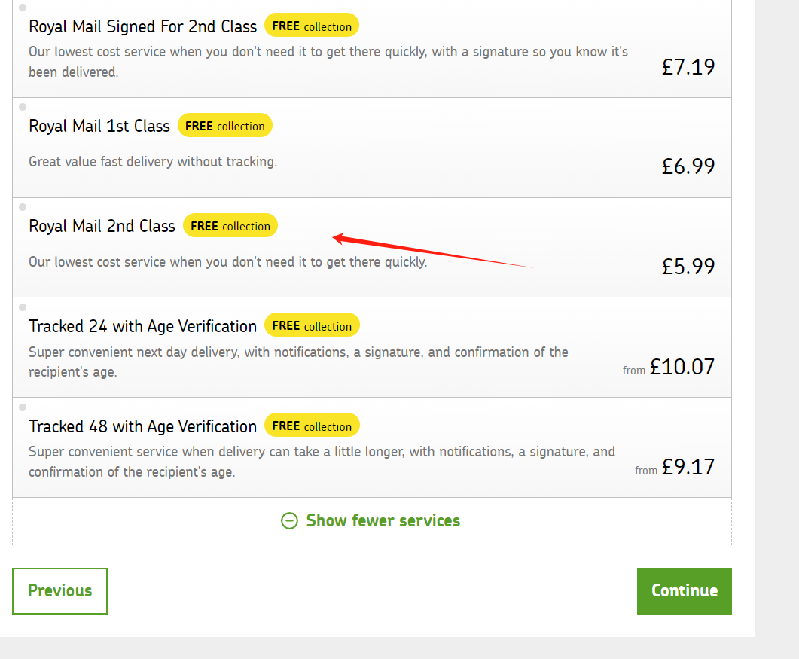Go back with the Previous button
Viewport: 799px width, 659px height.
(x=59, y=591)
